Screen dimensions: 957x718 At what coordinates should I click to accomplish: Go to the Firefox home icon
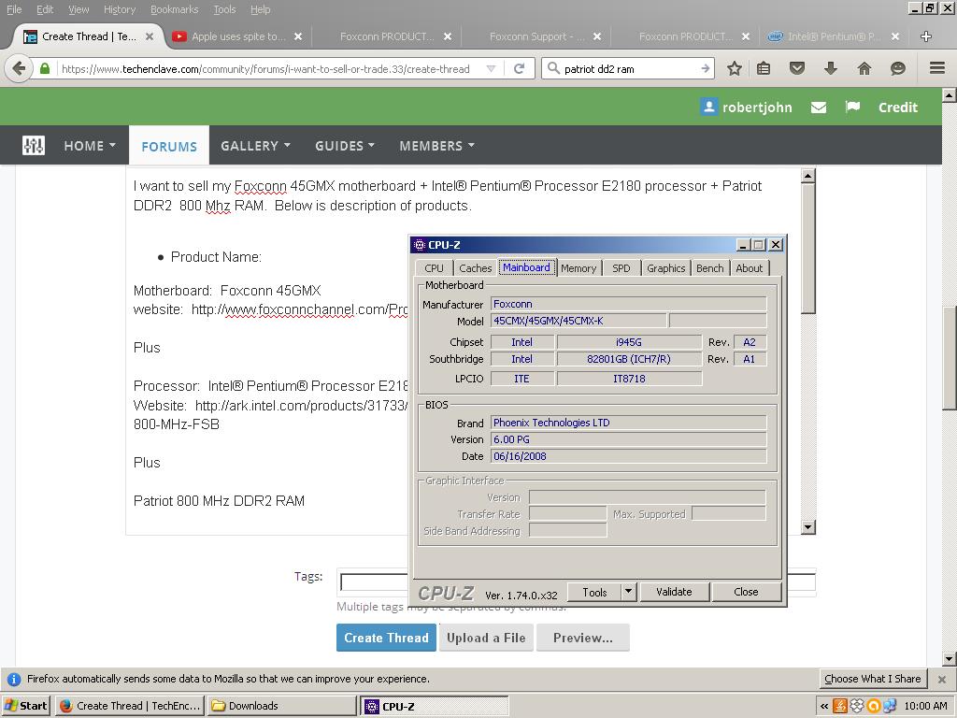pyautogui.click(x=864, y=68)
